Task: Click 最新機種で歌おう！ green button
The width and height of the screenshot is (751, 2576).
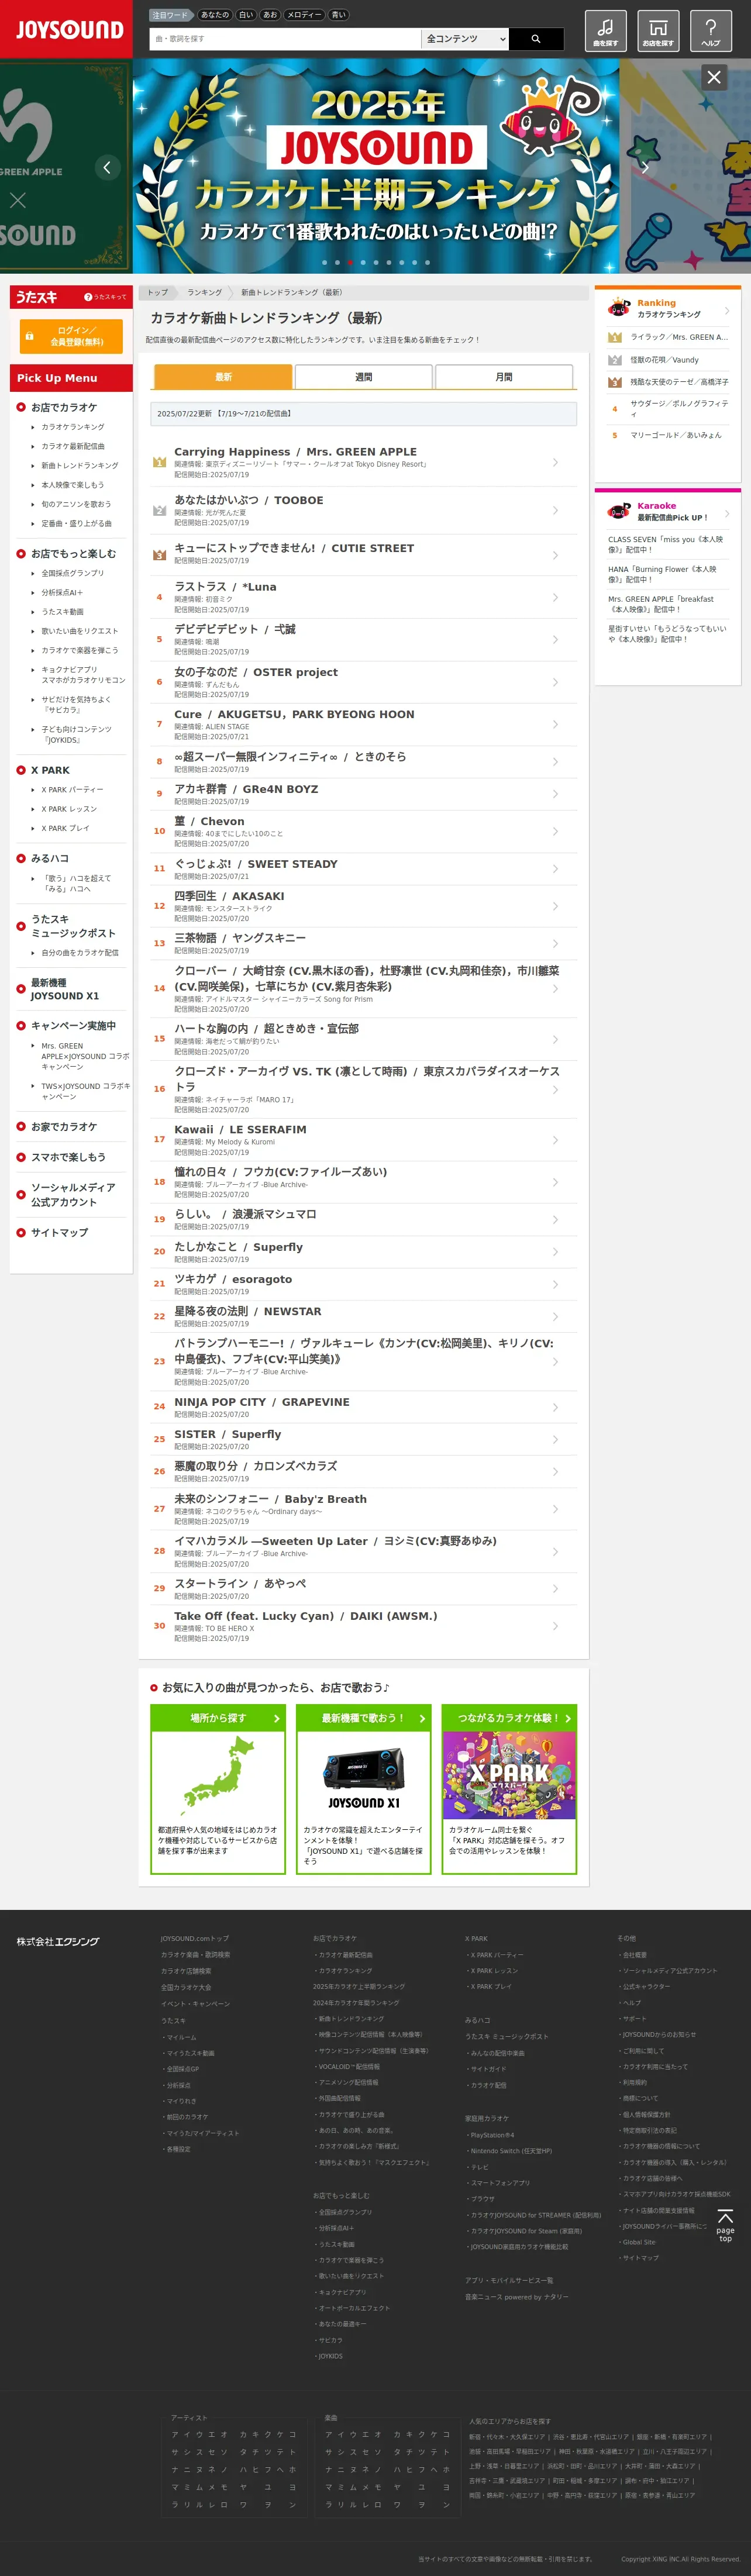Action: point(364,1718)
